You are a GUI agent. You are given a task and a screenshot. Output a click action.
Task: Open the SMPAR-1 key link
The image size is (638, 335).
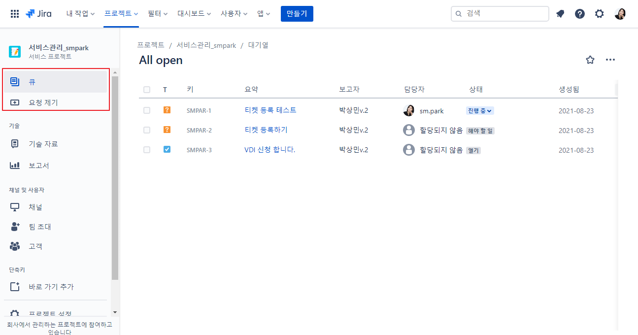(x=199, y=110)
